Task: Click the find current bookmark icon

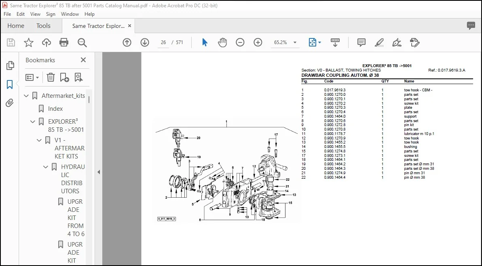Action: 78,77
